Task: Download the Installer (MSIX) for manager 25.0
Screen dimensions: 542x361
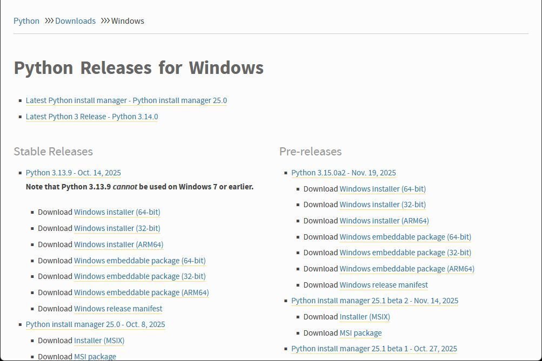Action: click(99, 340)
